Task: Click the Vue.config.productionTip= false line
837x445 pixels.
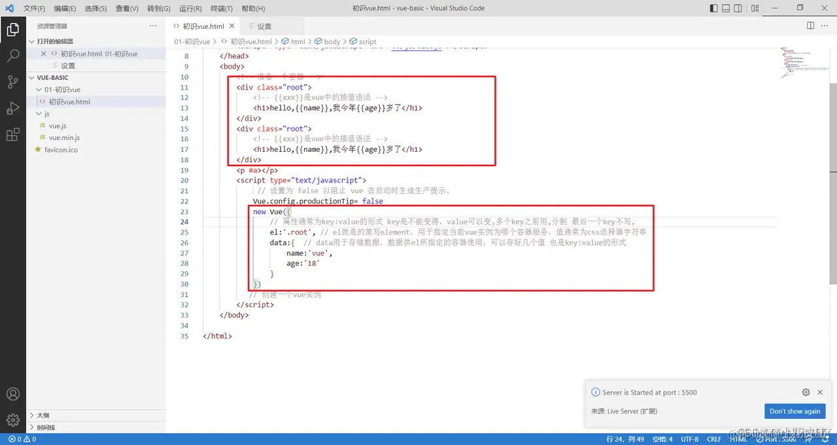Action: (x=318, y=201)
